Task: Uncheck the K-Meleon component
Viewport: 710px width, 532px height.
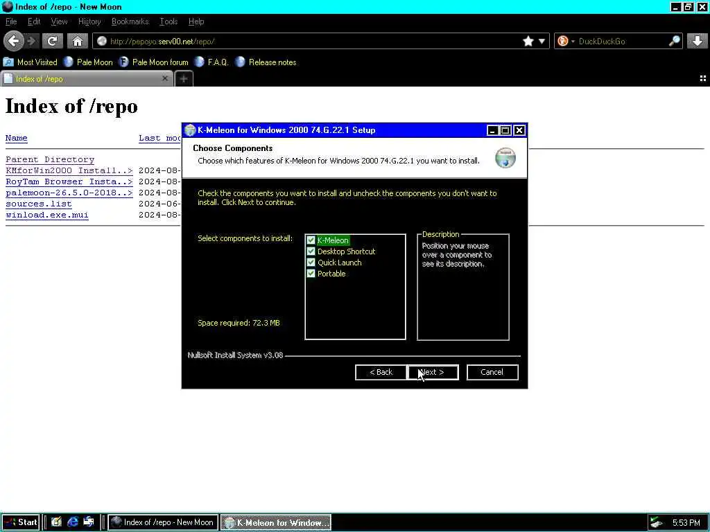Action: point(311,240)
